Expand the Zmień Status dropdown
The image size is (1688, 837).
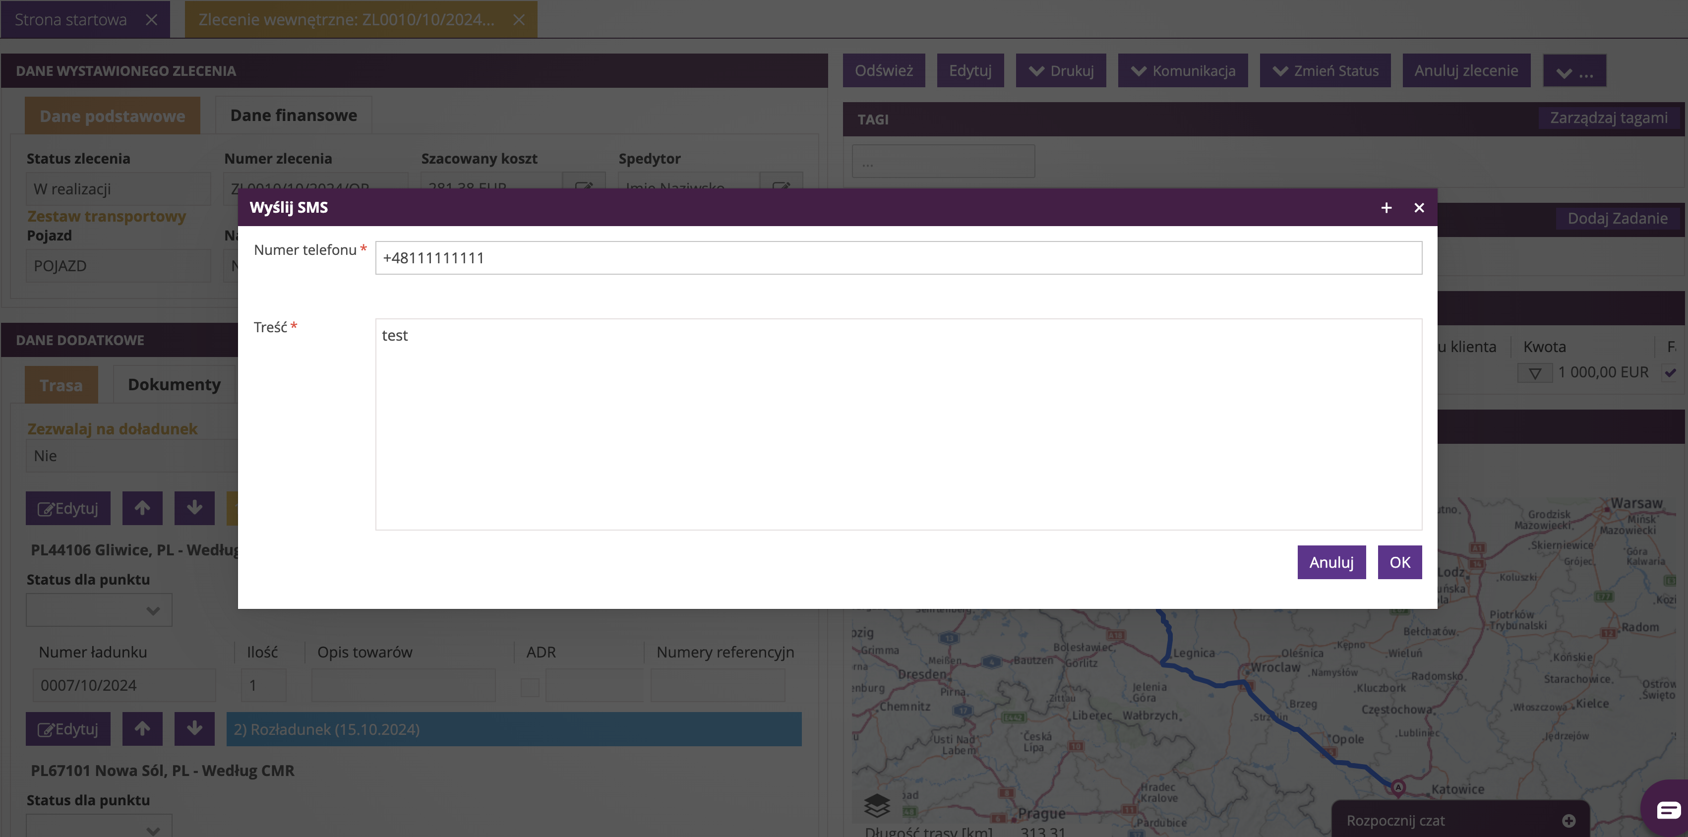coord(1325,71)
